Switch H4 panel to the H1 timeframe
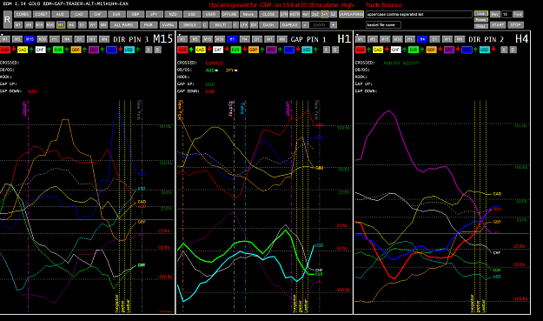This screenshot has height=321, width=543. coord(410,39)
